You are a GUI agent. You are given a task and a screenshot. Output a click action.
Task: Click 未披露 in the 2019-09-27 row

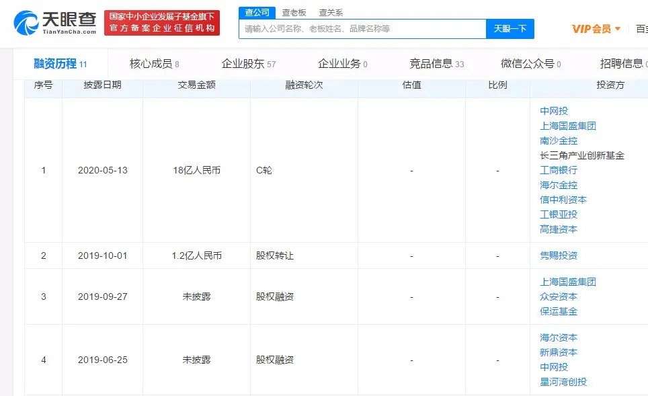[197, 296]
